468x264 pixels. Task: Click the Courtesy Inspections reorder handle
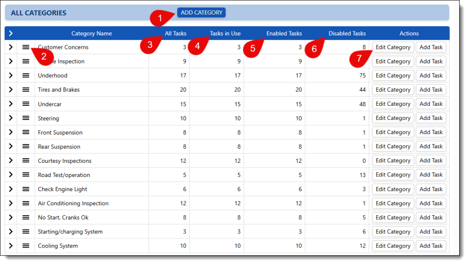(26, 160)
